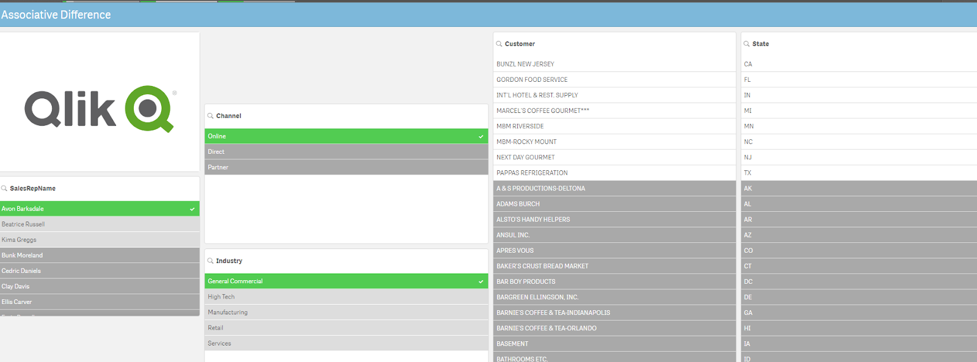Deselect General Commercial checkmark

(x=481, y=281)
